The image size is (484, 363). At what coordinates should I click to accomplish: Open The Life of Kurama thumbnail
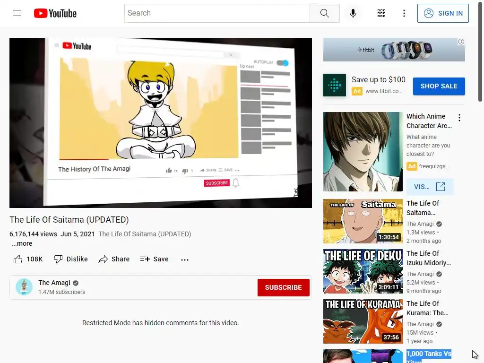[363, 321]
